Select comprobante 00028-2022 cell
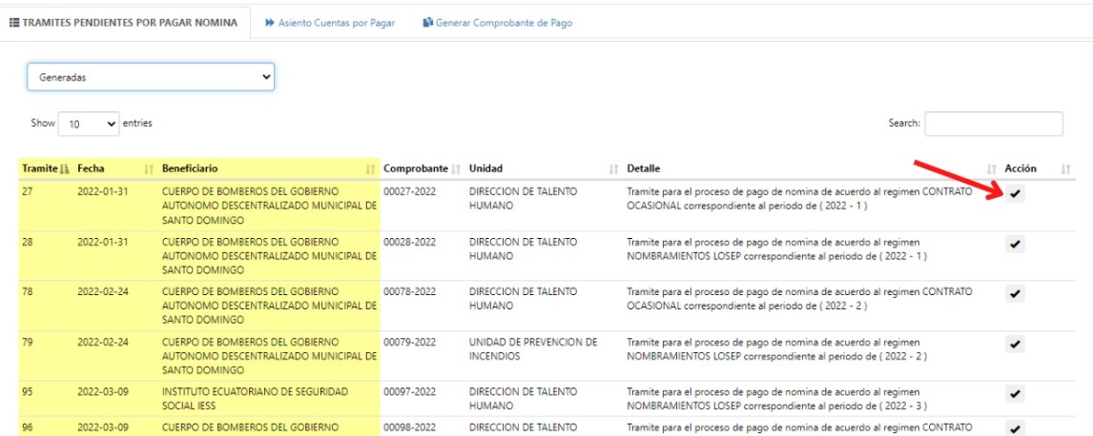The width and height of the screenshot is (1093, 436). pos(410,241)
